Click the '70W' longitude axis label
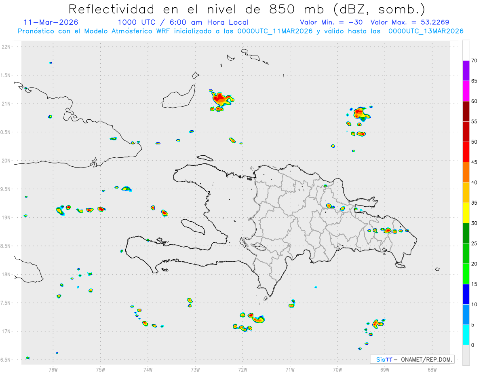 [337, 369]
